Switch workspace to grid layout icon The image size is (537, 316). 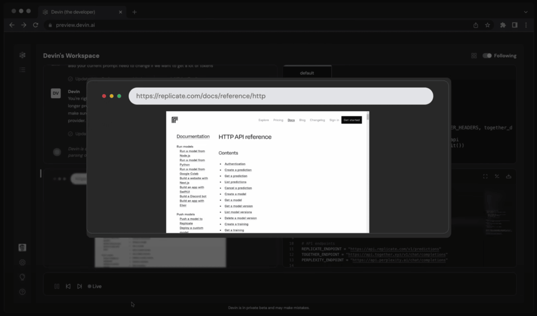coord(474,56)
